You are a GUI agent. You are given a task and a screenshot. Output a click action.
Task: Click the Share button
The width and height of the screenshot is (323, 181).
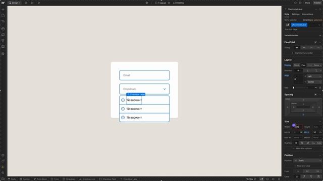307,3
